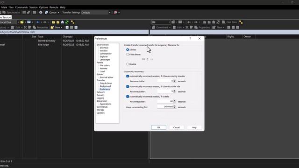This screenshot has width=299, height=168.
Task: Toggle reconnect if breaks while idle checkbox
Action: coord(128,86)
